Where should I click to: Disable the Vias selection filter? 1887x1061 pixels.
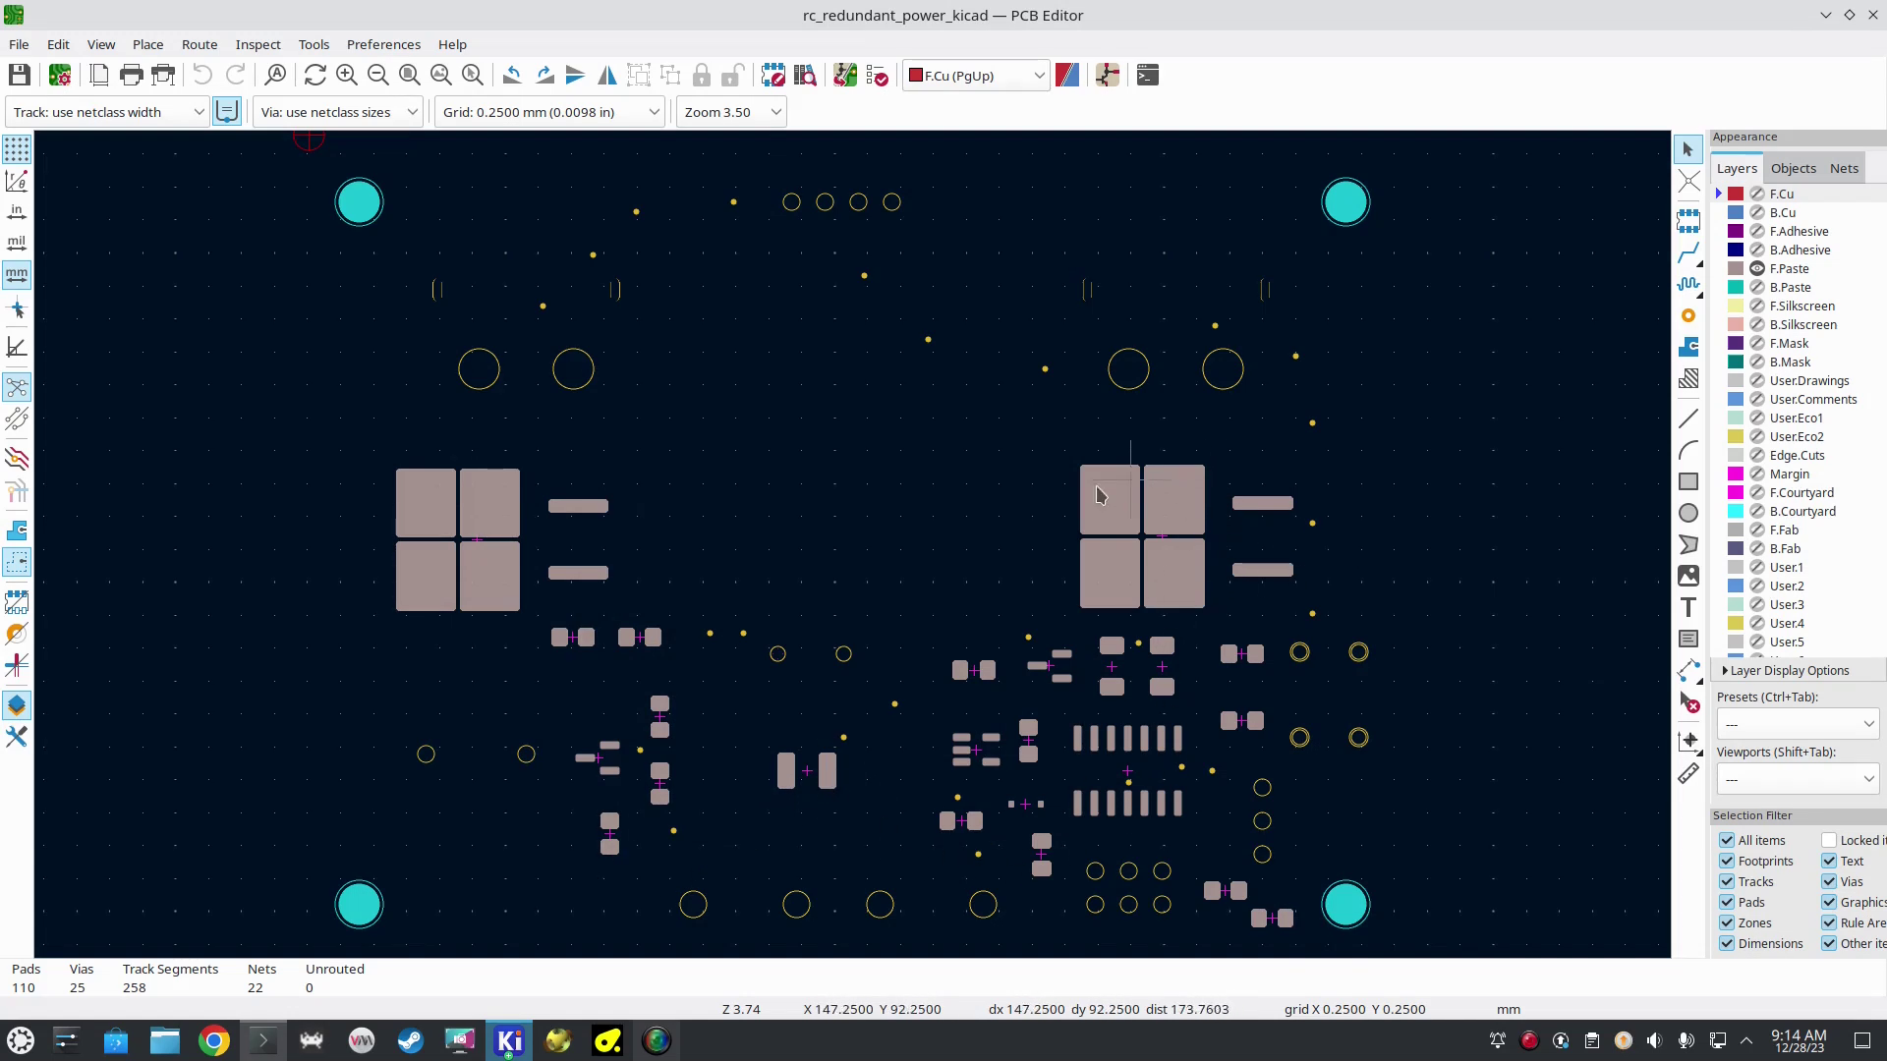[x=1830, y=881]
